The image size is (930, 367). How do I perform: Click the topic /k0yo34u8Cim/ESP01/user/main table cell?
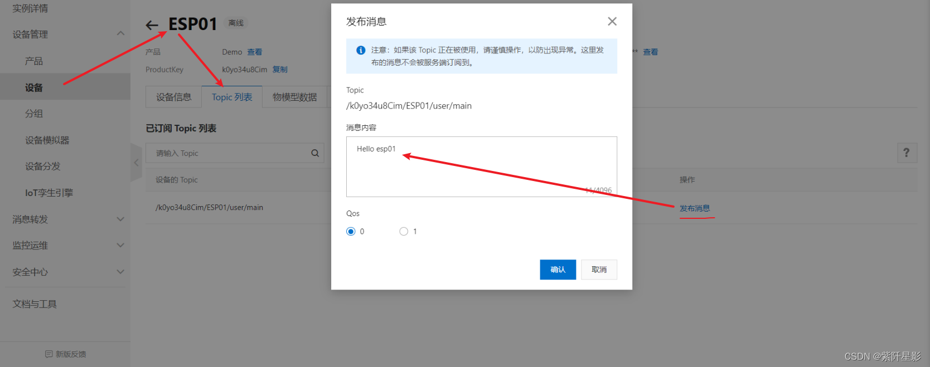tap(209, 208)
